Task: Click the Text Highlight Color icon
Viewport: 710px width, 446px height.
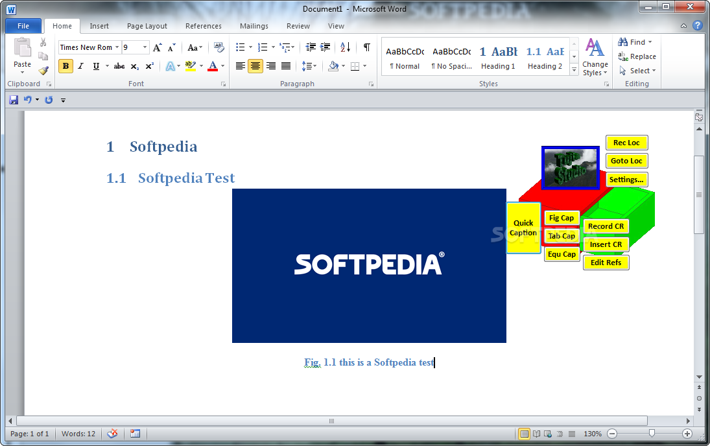Action: tap(191, 66)
